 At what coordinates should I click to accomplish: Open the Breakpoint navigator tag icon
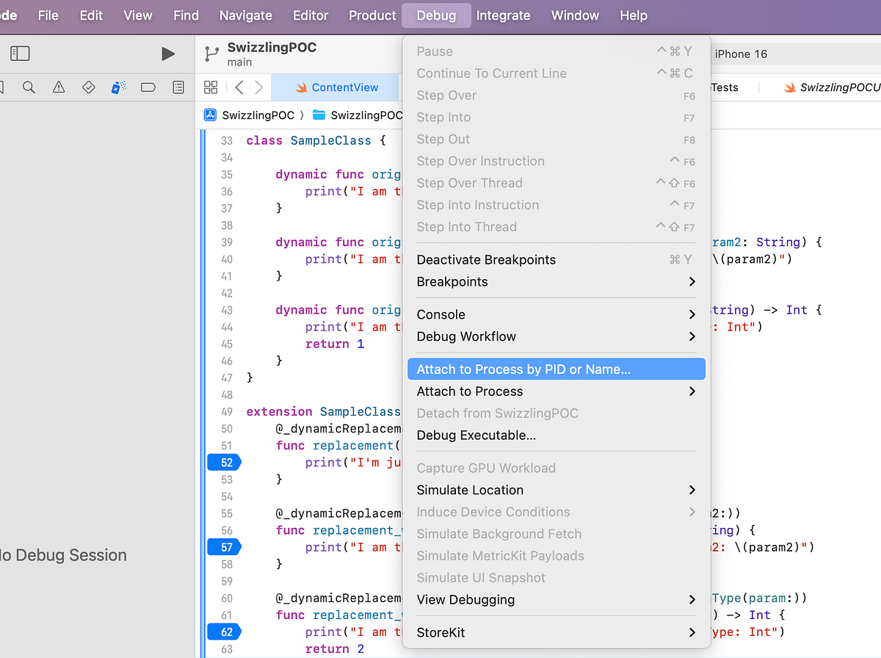pyautogui.click(x=148, y=87)
